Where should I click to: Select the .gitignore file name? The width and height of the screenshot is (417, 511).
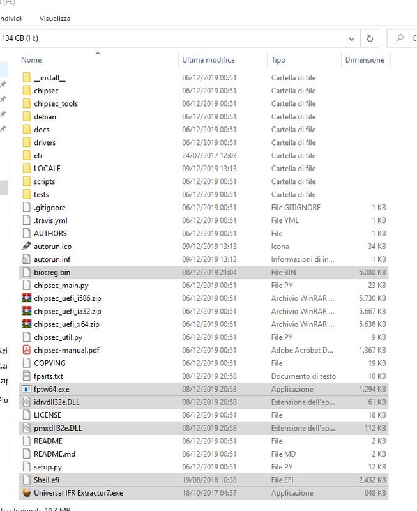click(x=50, y=207)
